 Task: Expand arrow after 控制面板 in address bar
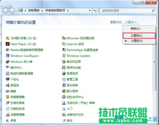point(42,10)
